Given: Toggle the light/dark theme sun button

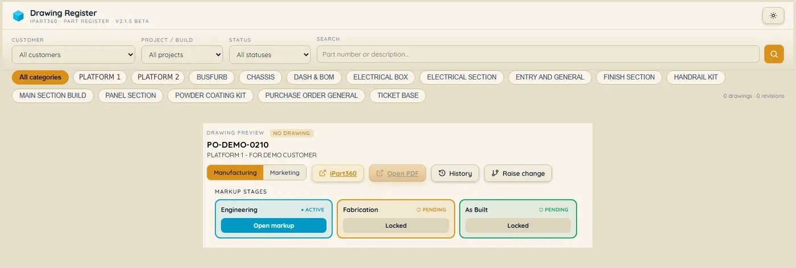Looking at the screenshot, I should tap(773, 16).
